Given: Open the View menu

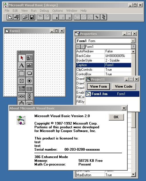Looking at the screenshot, I should tap(24, 11).
